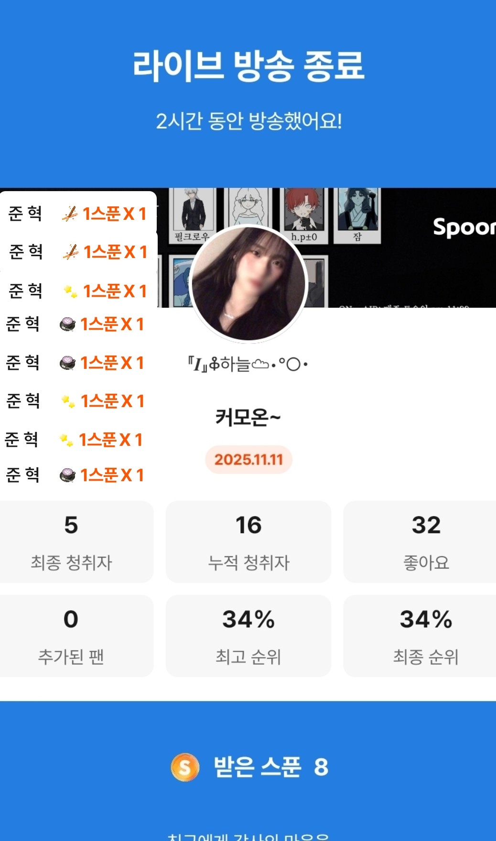Click the 받은 스푼 8 summary text

(x=271, y=767)
